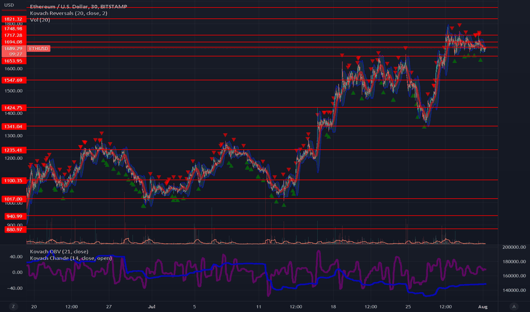Click the 1600.00 price axis value

tap(14, 69)
